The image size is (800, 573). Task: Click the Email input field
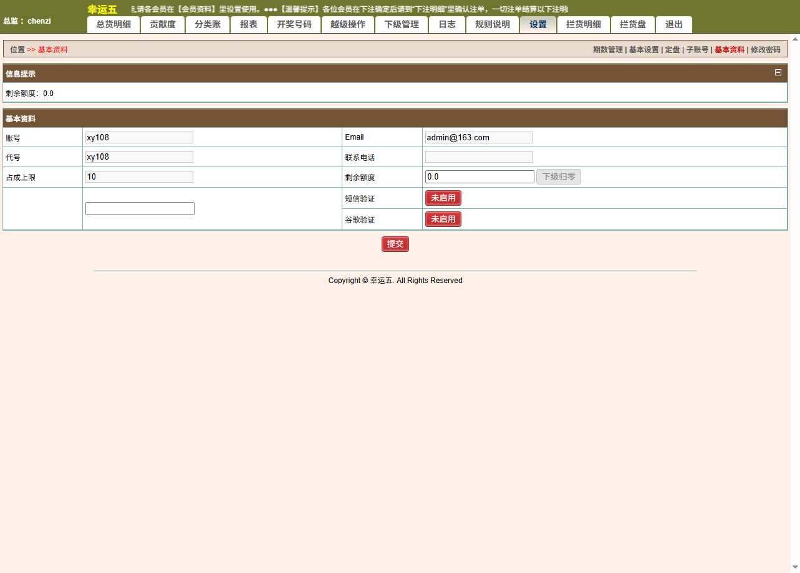tap(479, 138)
